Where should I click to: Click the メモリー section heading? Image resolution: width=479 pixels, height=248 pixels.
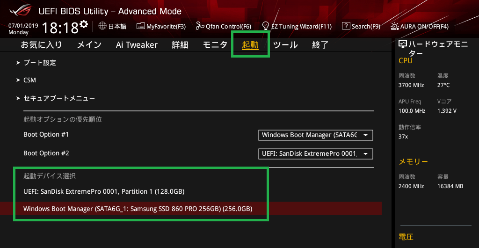pyautogui.click(x=414, y=161)
